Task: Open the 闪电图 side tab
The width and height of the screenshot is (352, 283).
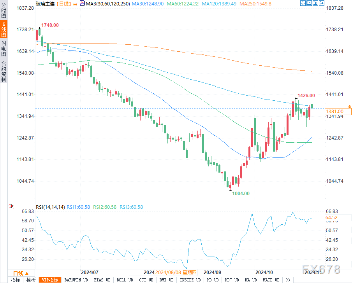Action: tap(4, 48)
